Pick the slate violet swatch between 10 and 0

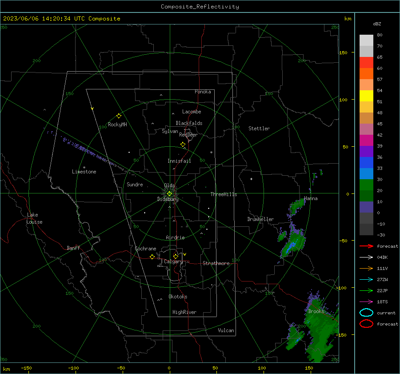coord(366,207)
